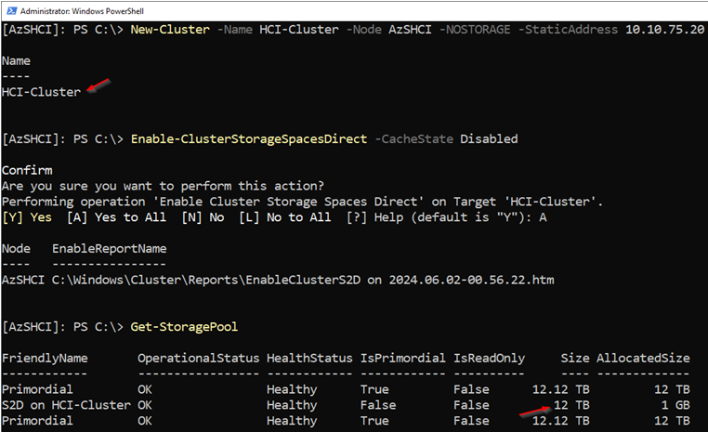Image resolution: width=708 pixels, height=432 pixels.
Task: Click the [Y] Yes prompt option
Action: pos(27,217)
